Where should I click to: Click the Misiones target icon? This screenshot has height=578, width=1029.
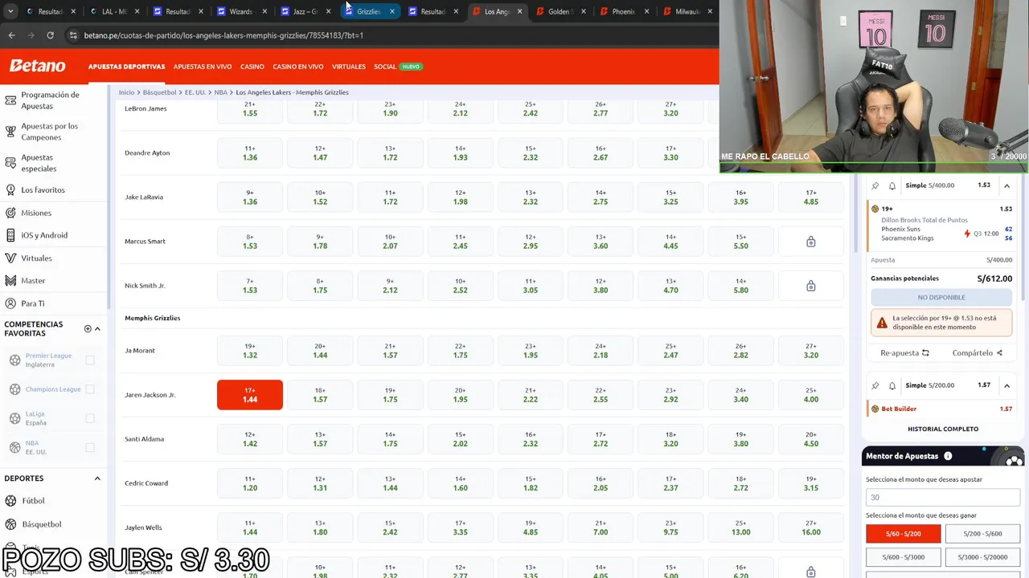click(10, 213)
